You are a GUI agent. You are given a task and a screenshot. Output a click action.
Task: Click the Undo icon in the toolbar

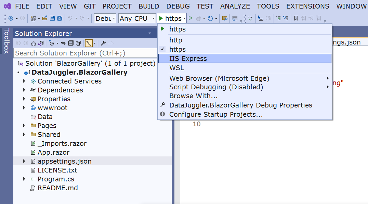point(69,19)
